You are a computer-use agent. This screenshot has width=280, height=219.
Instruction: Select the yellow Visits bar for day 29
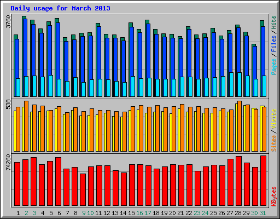pos(244,128)
